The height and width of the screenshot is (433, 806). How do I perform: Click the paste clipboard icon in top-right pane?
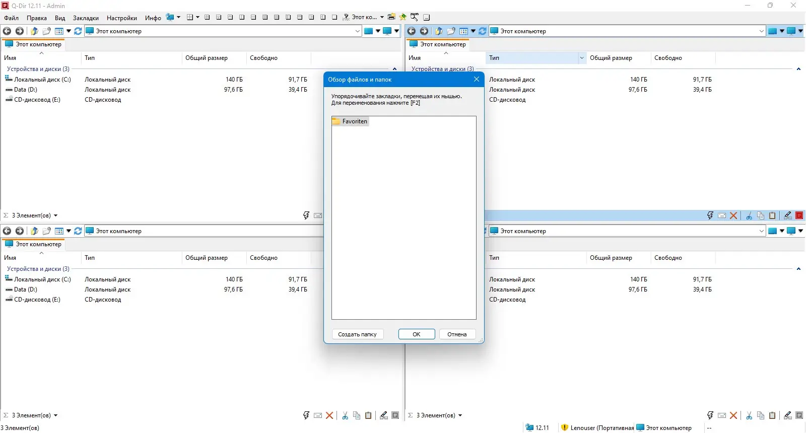pyautogui.click(x=772, y=215)
